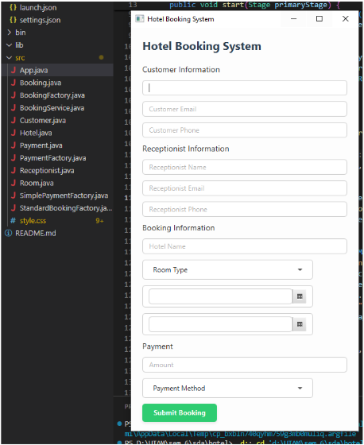Click the 'Receptionist Information' section label
The height and width of the screenshot is (445, 364).
click(186, 149)
